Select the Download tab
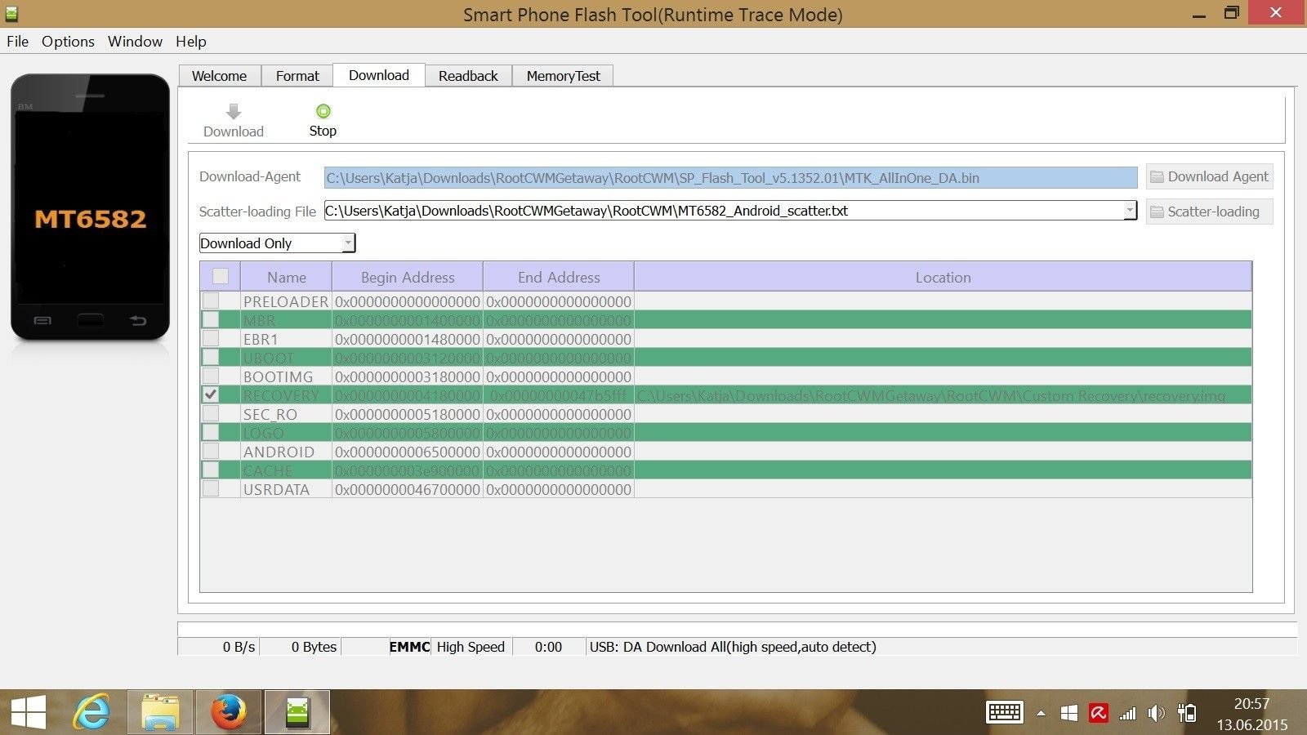The image size is (1307, 735). (379, 75)
